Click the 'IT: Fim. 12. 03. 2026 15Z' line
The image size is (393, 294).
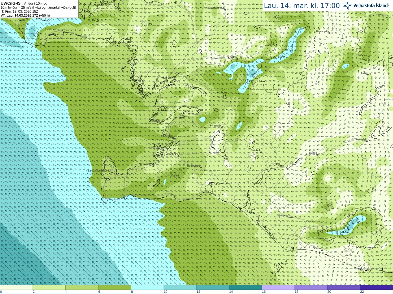click(x=19, y=11)
